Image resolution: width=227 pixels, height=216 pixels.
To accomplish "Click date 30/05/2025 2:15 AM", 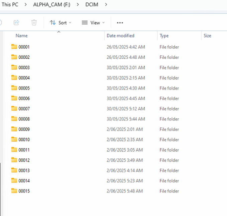I will 126,78.
